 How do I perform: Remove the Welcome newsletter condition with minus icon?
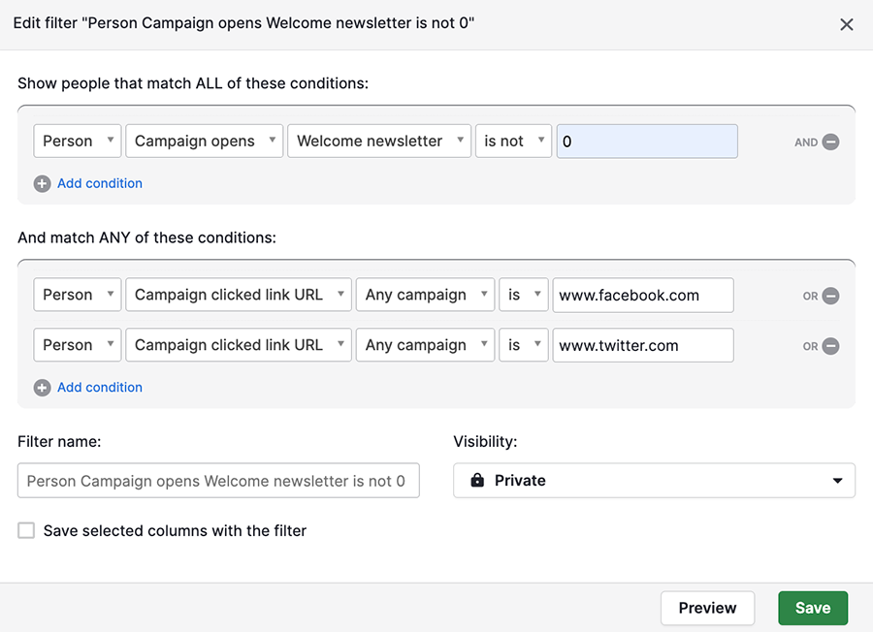(830, 142)
